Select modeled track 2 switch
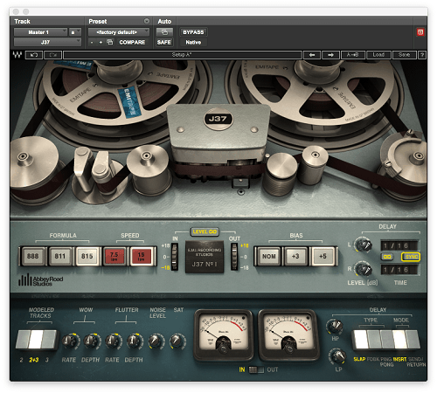The image size is (437, 393). point(23,340)
